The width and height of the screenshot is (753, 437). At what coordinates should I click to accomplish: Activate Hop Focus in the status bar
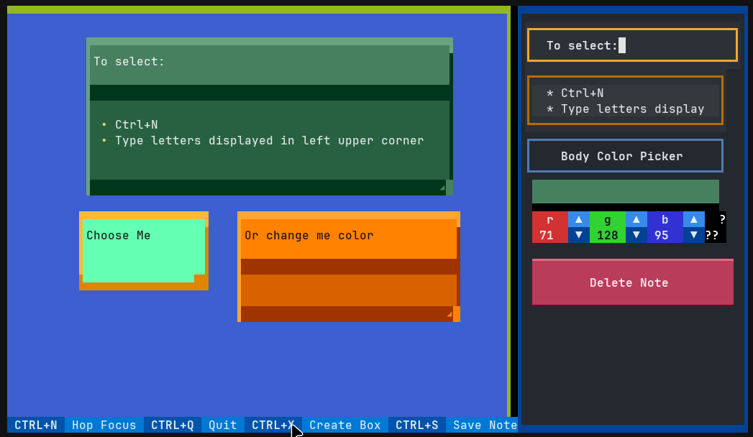click(x=104, y=425)
